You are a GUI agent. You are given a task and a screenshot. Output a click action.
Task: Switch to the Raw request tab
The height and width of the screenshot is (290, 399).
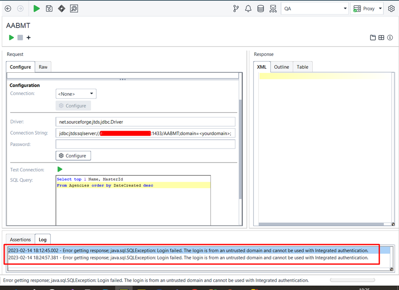(x=43, y=67)
